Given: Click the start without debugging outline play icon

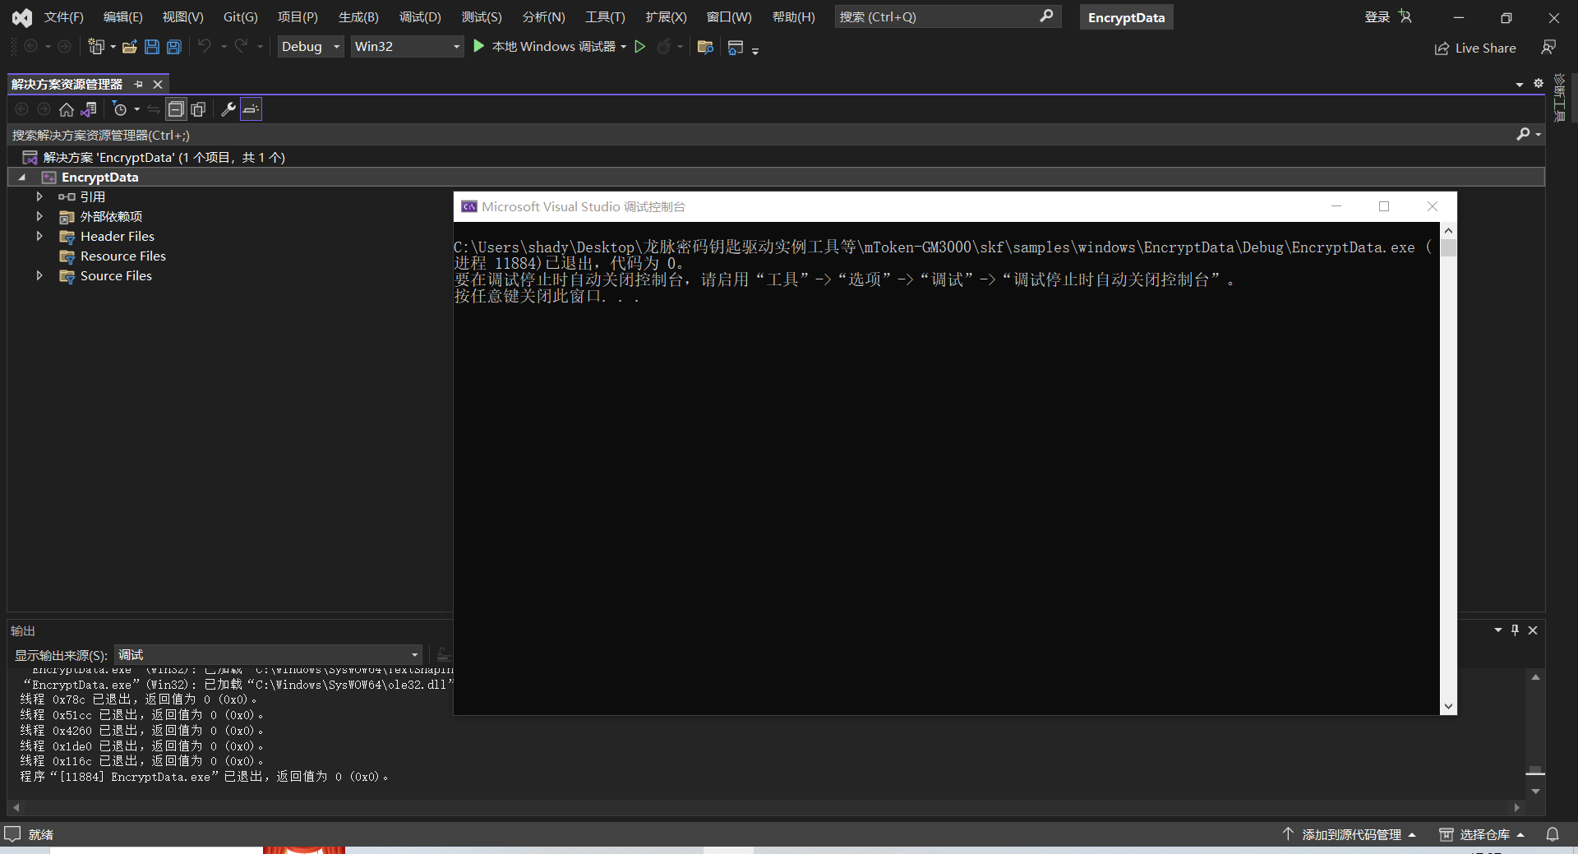Looking at the screenshot, I should coord(640,46).
